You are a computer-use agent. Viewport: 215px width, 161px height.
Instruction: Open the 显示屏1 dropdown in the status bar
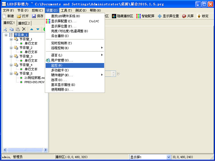click(169, 157)
